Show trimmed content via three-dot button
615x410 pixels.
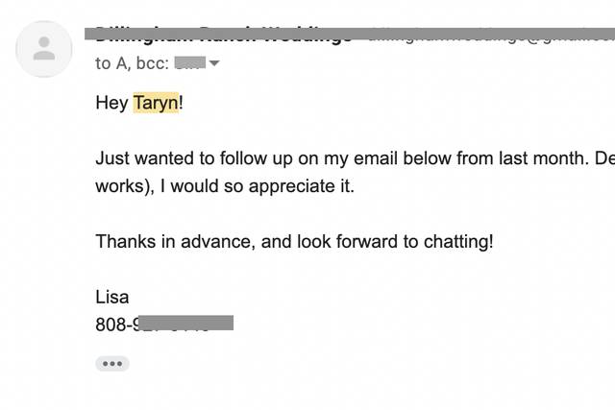point(112,364)
